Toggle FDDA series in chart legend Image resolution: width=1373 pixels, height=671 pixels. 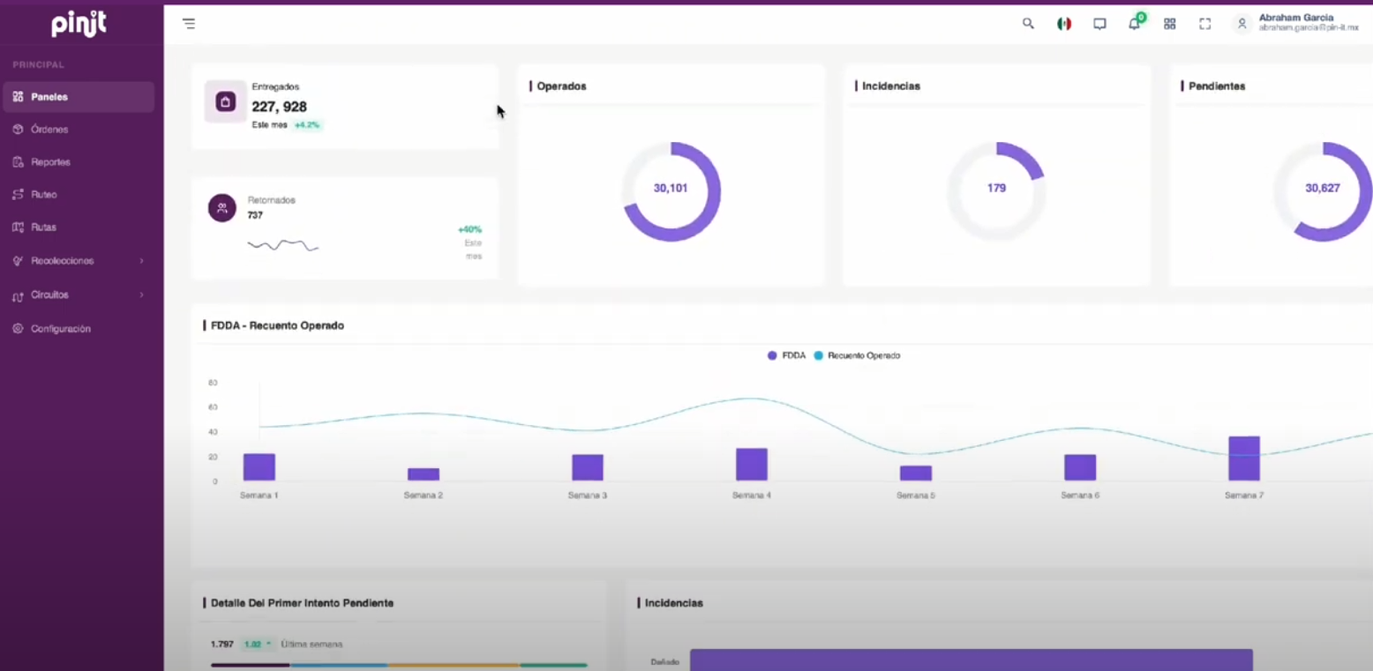point(786,355)
